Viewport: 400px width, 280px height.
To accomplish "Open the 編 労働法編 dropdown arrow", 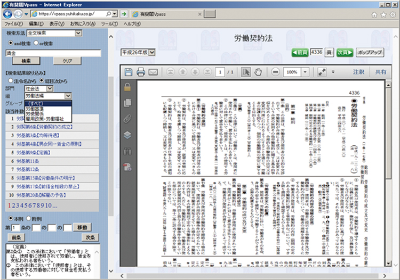I will [68, 96].
